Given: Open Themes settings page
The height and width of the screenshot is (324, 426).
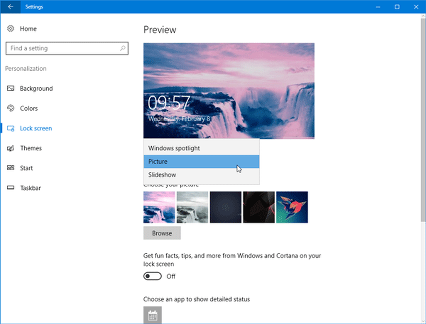Looking at the screenshot, I should coord(31,148).
